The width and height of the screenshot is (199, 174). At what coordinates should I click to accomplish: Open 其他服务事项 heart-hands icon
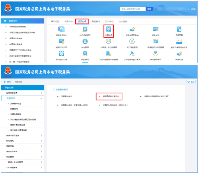coord(156,54)
